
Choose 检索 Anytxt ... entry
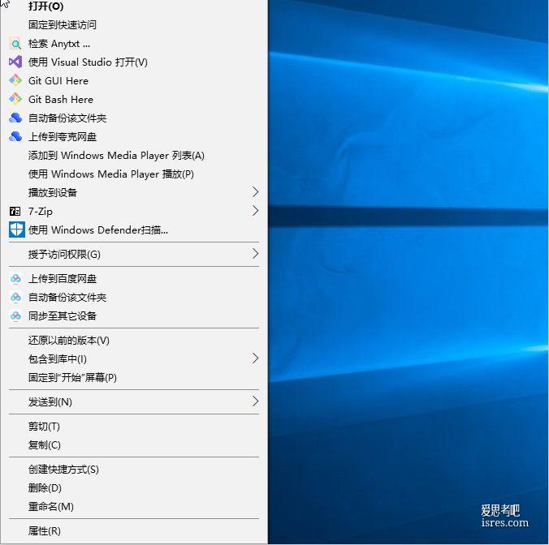point(134,44)
